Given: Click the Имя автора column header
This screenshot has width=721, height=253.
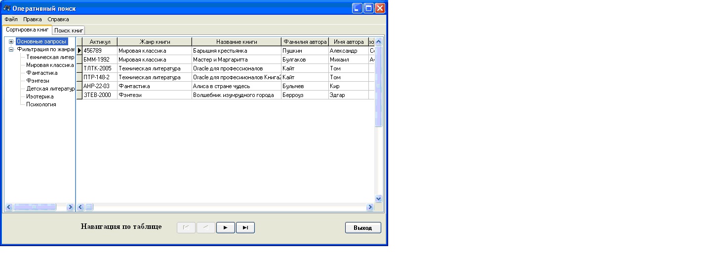Looking at the screenshot, I should point(348,42).
